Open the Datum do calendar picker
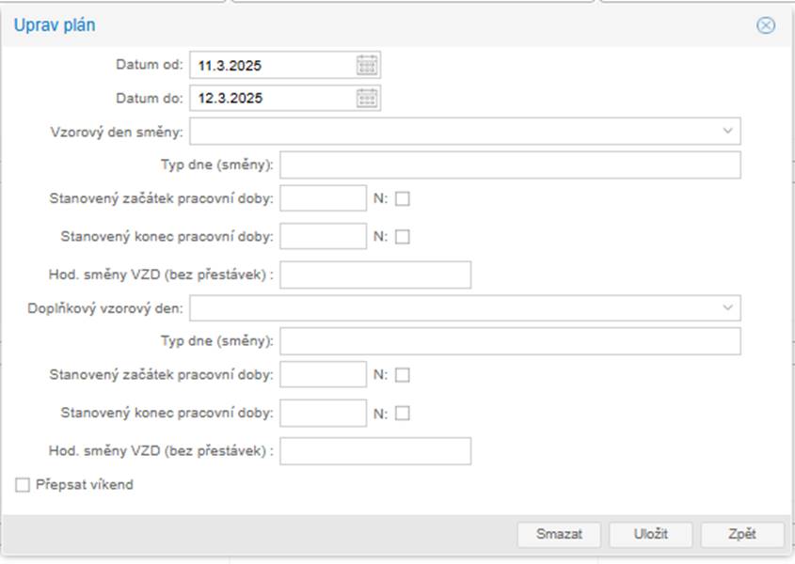 pos(367,98)
